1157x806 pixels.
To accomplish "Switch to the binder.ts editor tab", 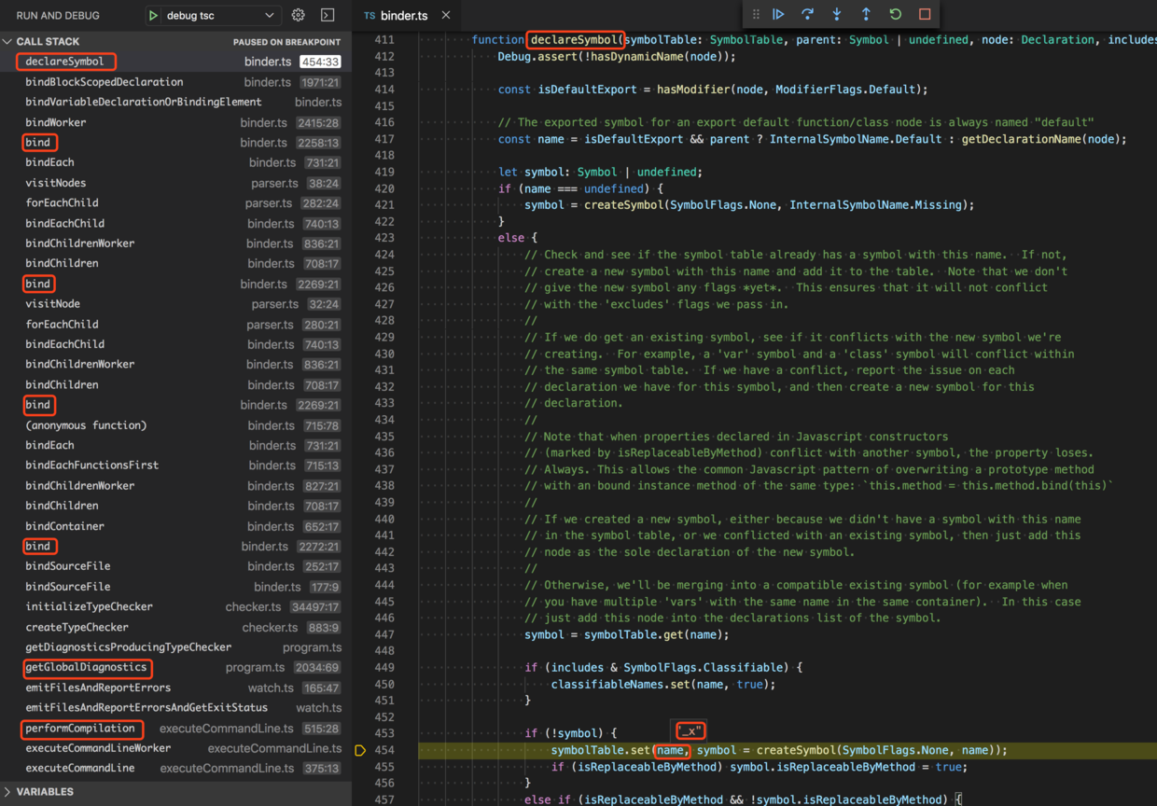I will click(x=403, y=16).
